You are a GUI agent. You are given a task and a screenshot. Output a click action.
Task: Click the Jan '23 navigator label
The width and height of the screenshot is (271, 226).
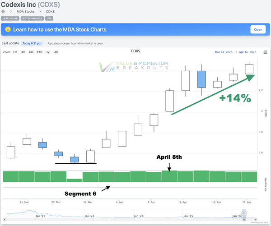click(89, 216)
